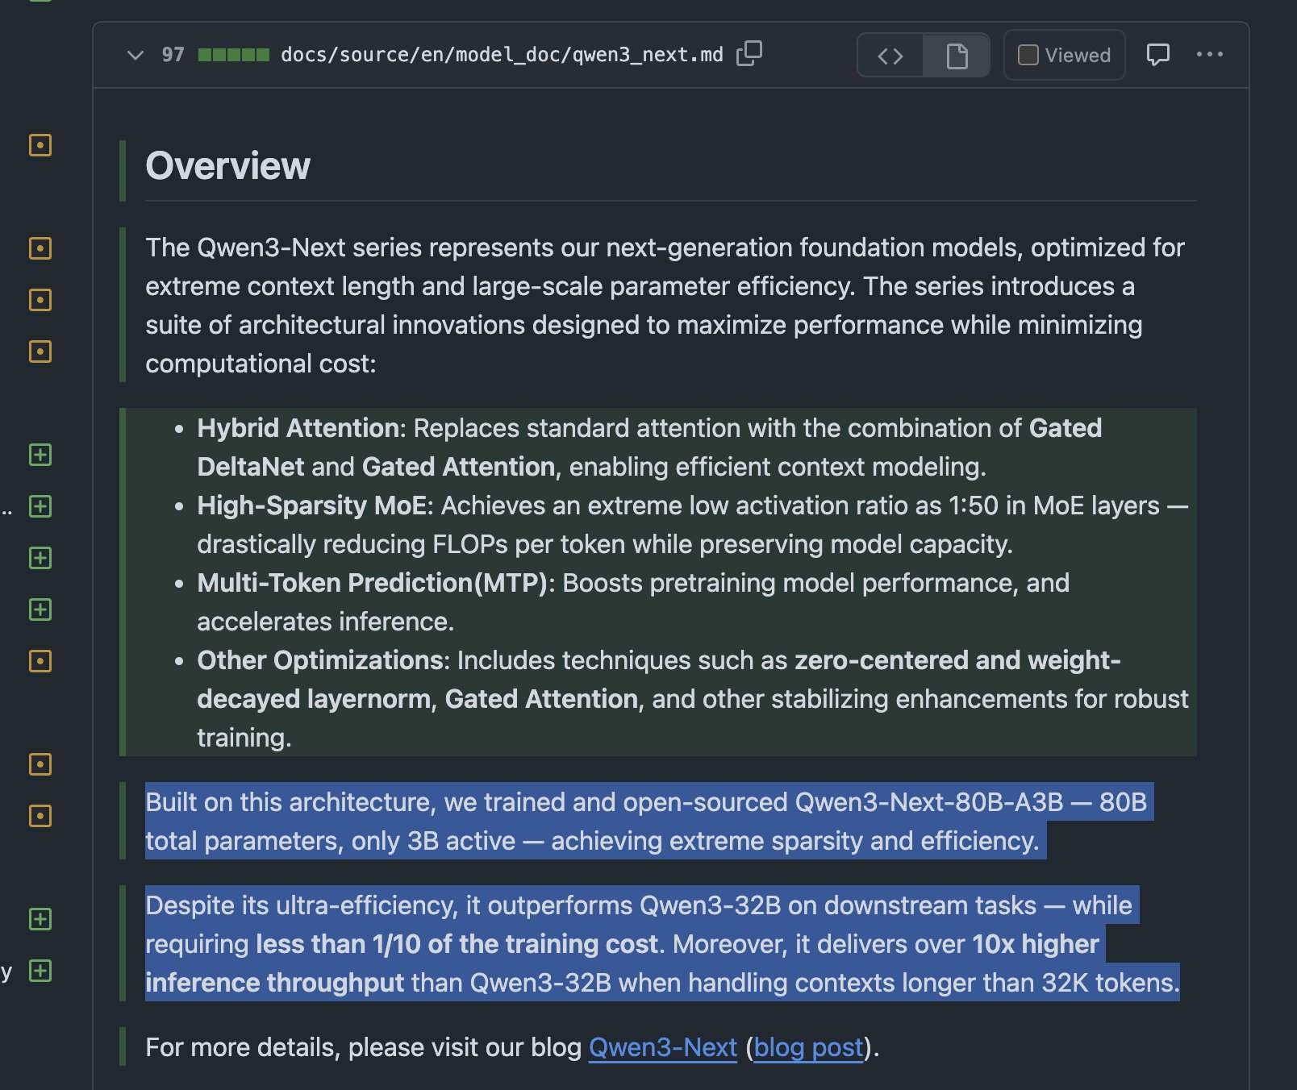Copy the qwen3_next.md file path
The width and height of the screenshot is (1297, 1090).
click(x=749, y=54)
